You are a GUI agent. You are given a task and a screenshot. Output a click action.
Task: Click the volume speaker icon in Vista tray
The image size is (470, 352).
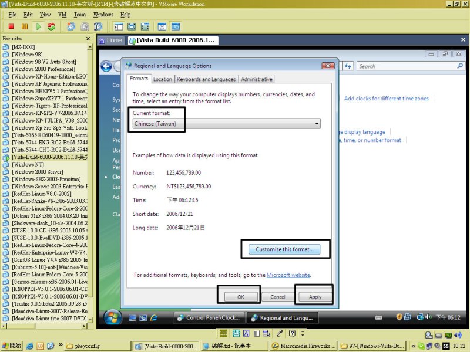tap(428, 317)
